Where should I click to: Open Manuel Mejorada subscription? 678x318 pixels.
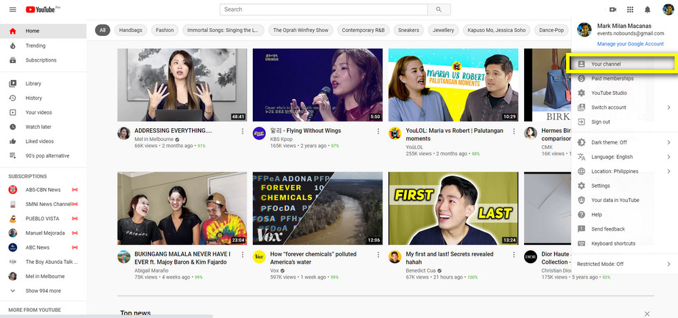(43, 233)
